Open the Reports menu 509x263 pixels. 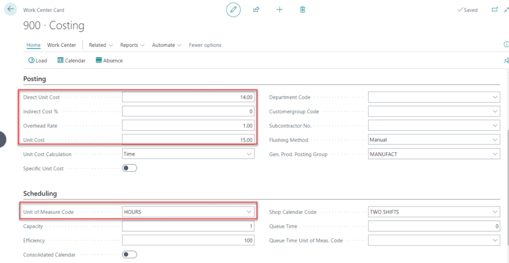click(132, 45)
